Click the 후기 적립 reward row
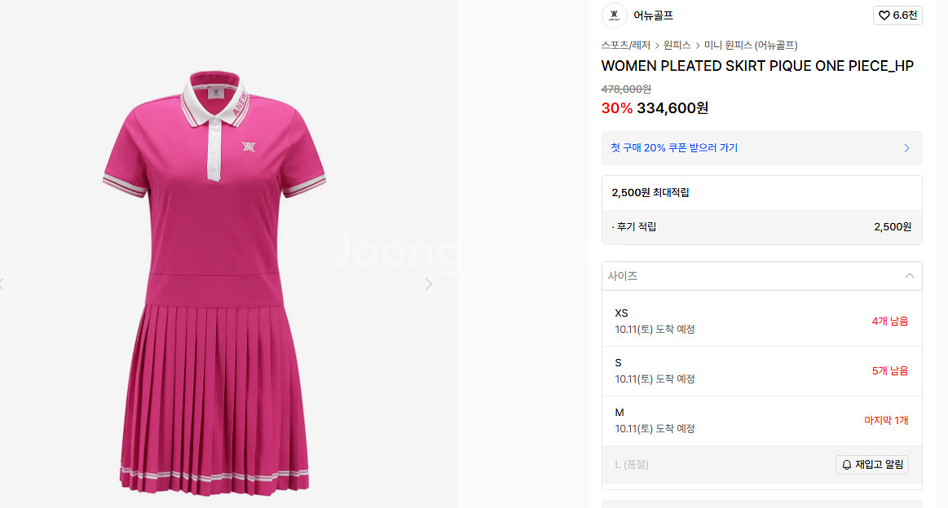 click(762, 227)
